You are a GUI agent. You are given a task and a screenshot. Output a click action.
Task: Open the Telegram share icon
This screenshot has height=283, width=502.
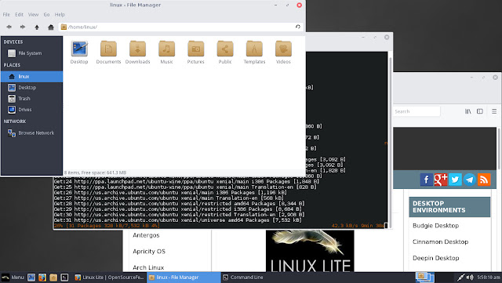tap(469, 180)
